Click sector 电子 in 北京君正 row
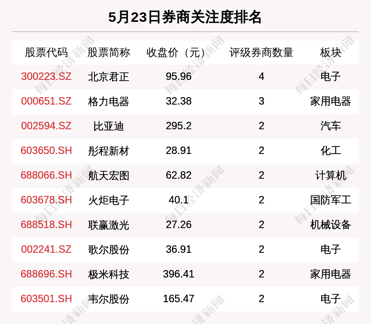The image size is (371, 324). pos(331,77)
